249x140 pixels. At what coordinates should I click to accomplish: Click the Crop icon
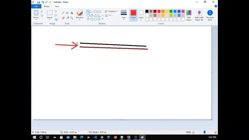pyautogui.click(x=56, y=11)
